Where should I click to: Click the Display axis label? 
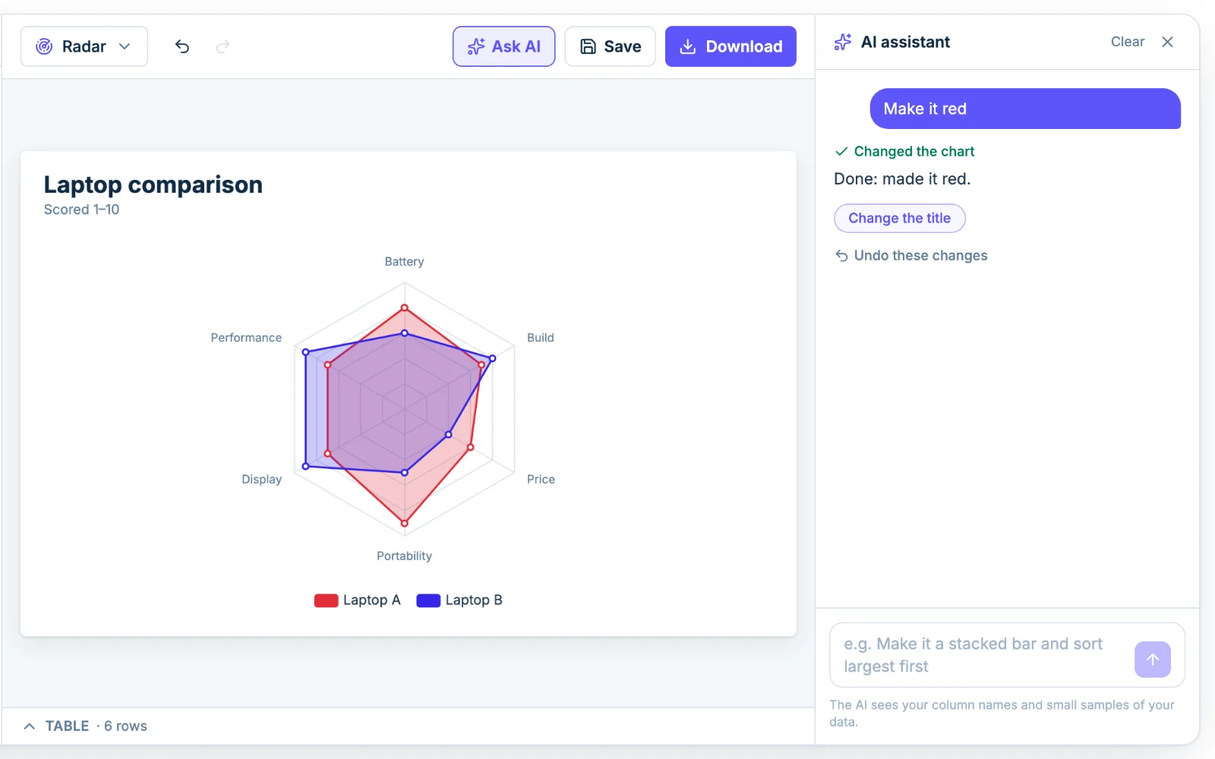tap(262, 480)
